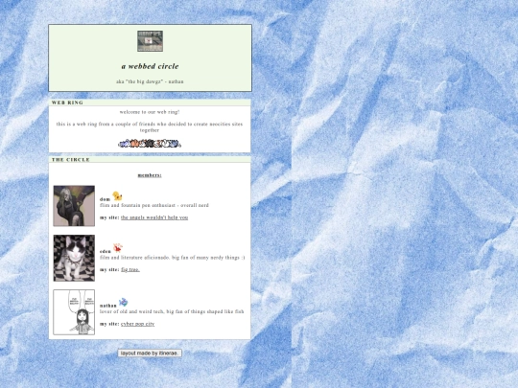
Task: Click the 'welcome to our web ring!' text
Action: point(150,112)
